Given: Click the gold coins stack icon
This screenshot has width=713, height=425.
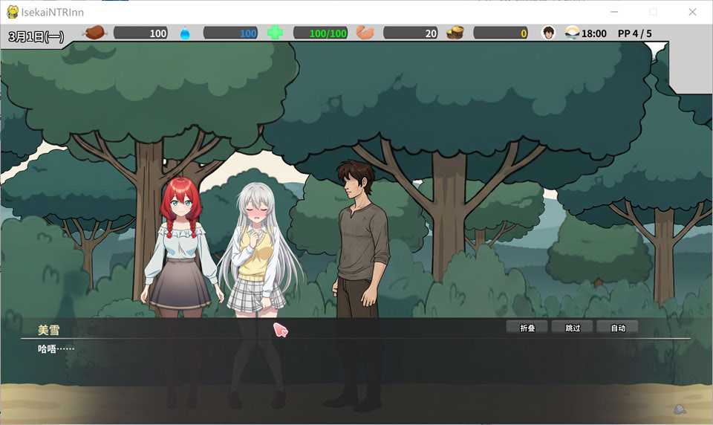Looking at the screenshot, I should click(x=455, y=33).
